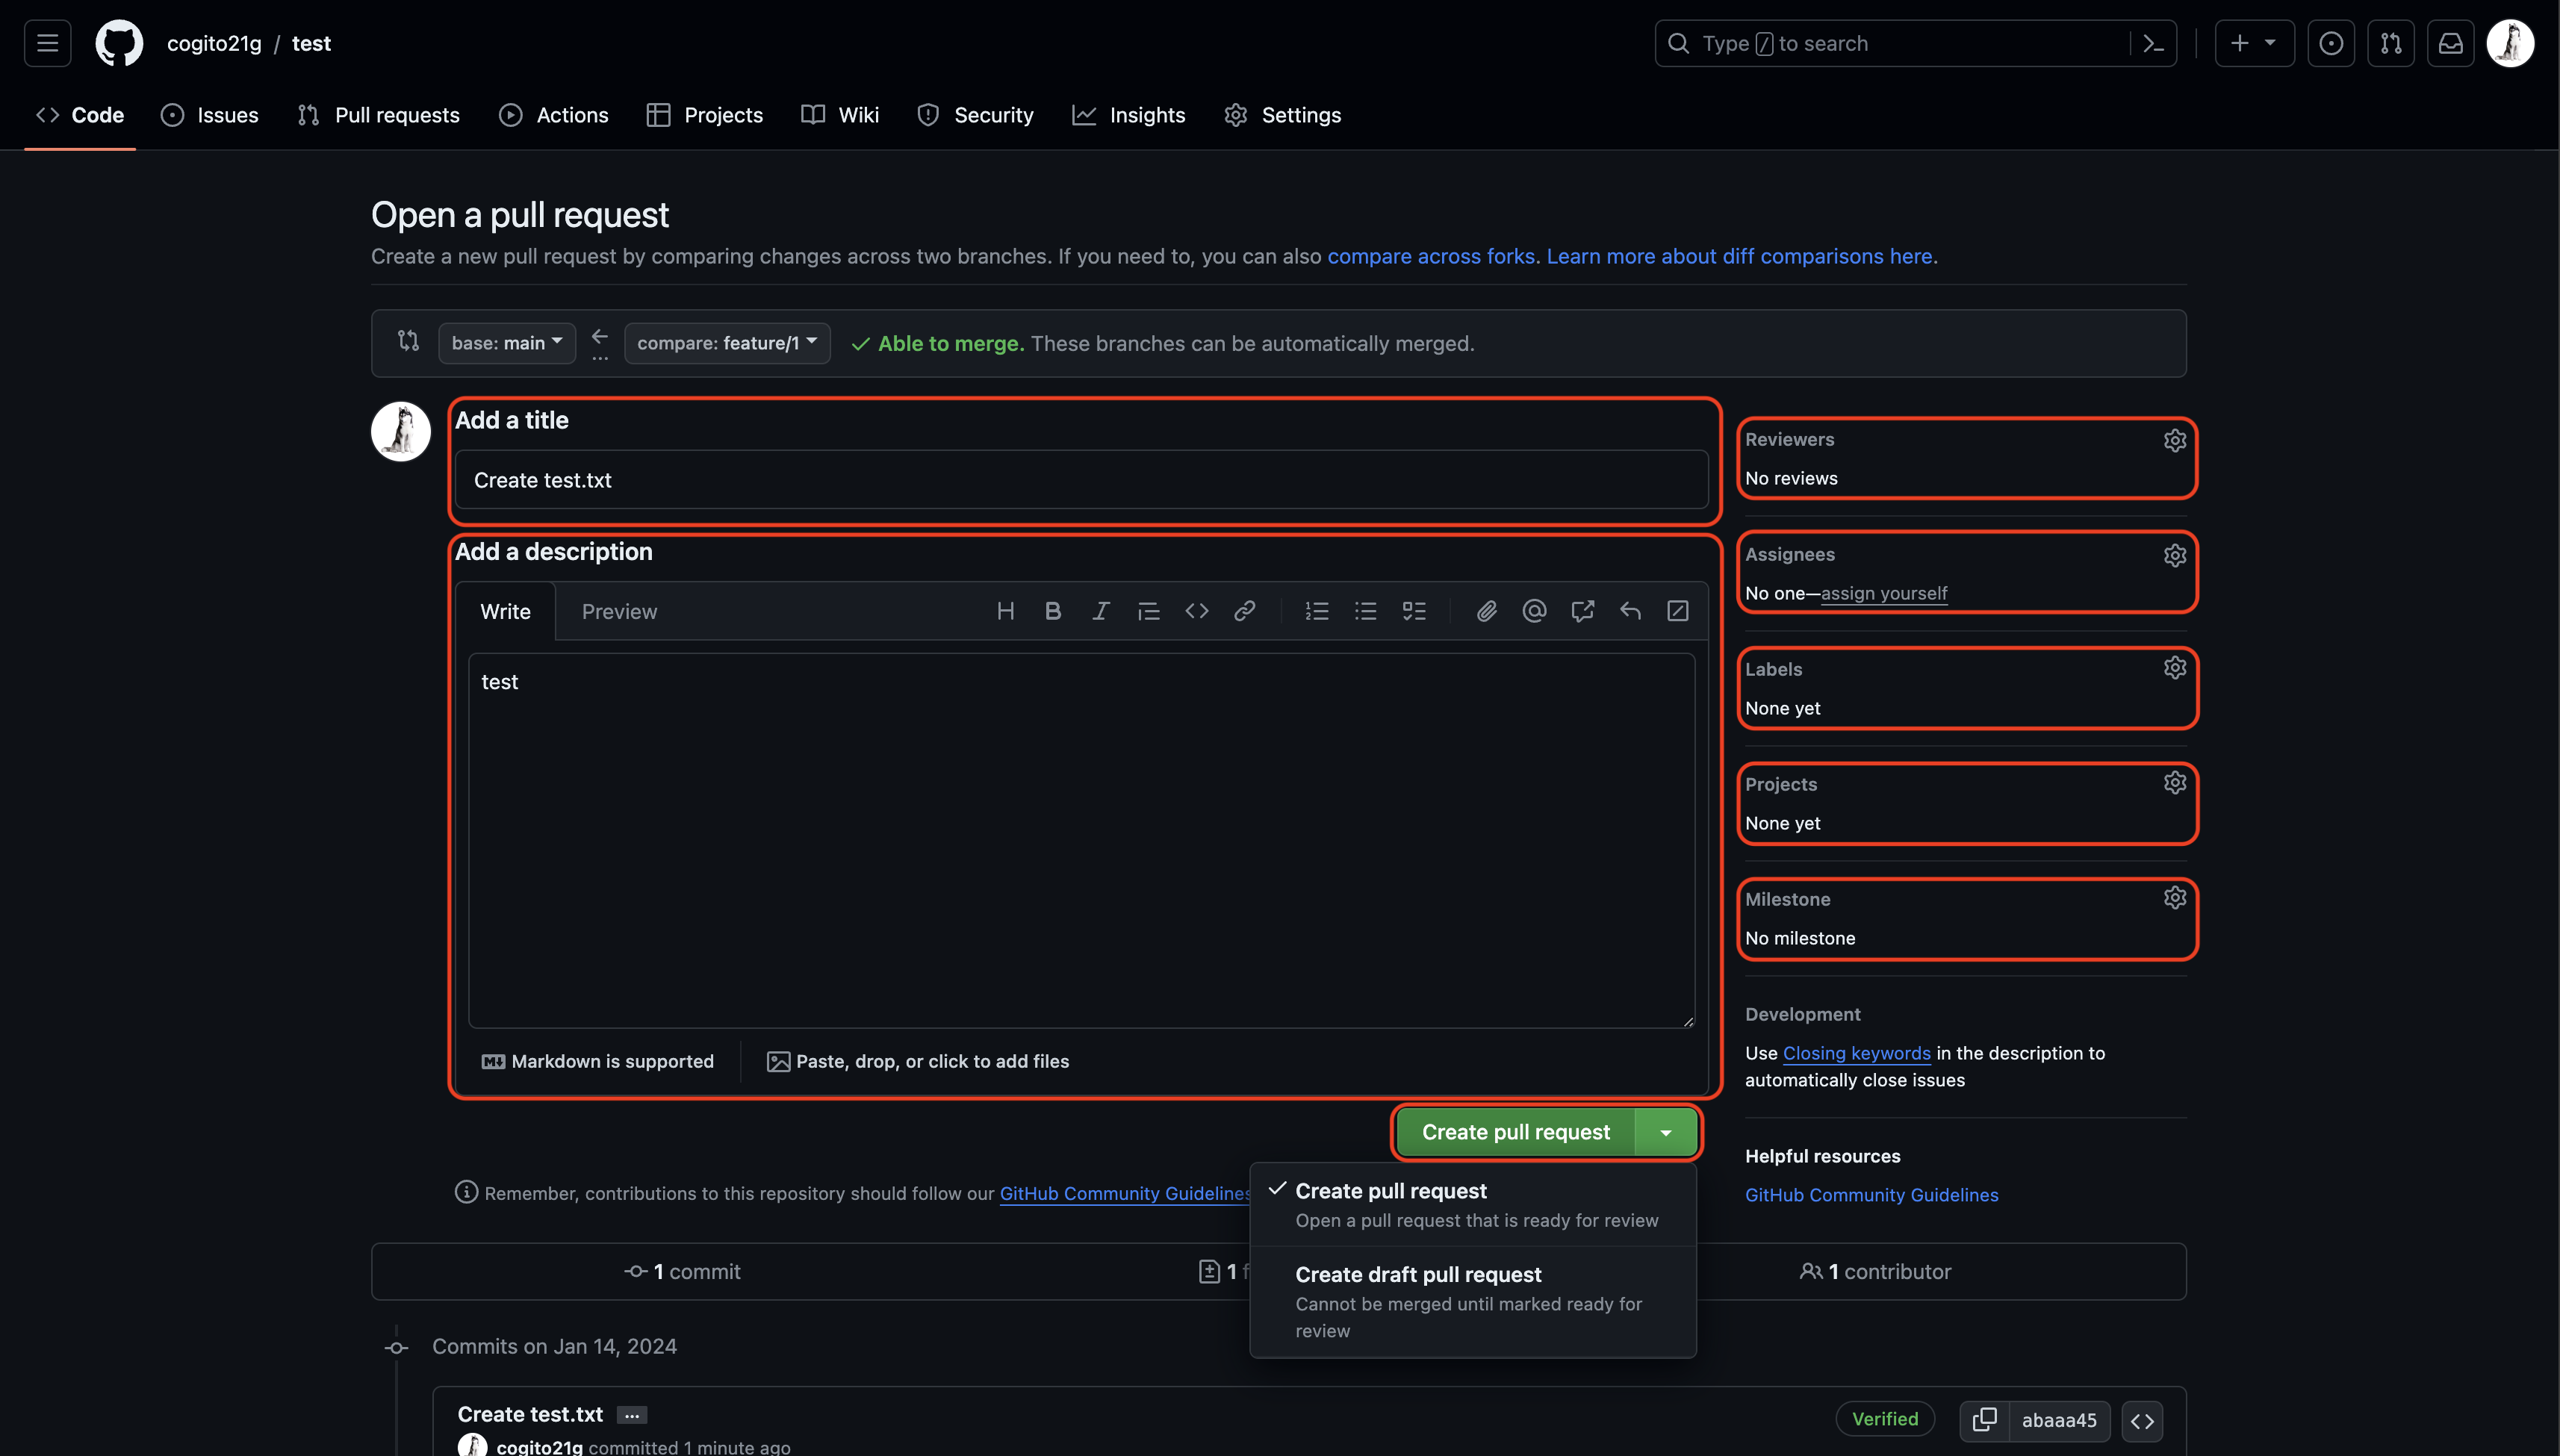Open the command palette icon

[2154, 44]
